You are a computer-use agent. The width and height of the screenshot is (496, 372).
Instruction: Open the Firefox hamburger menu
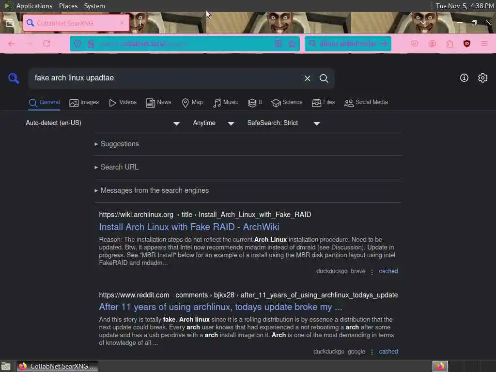click(x=484, y=44)
